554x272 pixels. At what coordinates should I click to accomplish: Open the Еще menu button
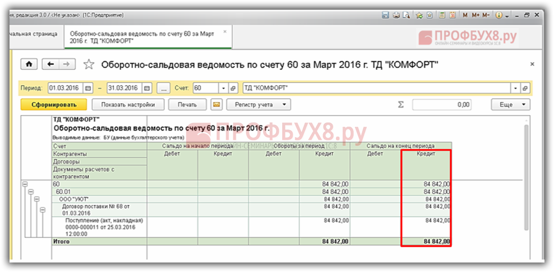[x=510, y=104]
